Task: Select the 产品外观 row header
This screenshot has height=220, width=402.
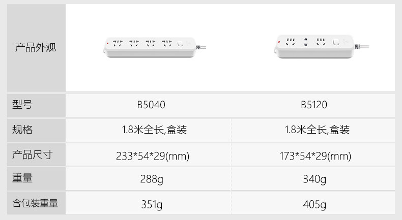Action: 35,48
